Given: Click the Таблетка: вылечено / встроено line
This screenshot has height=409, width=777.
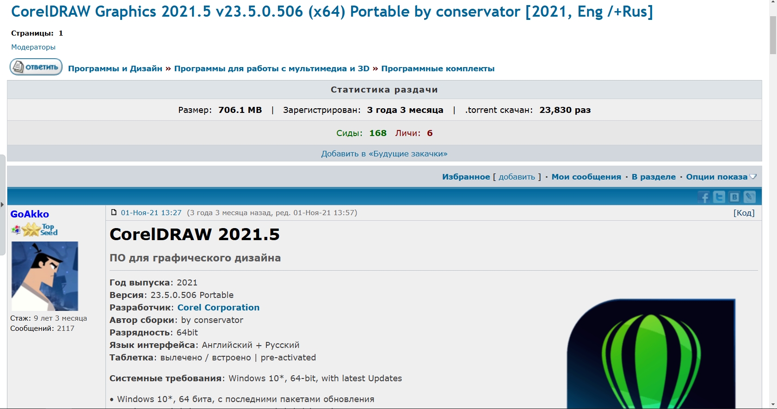Looking at the screenshot, I should tap(213, 358).
